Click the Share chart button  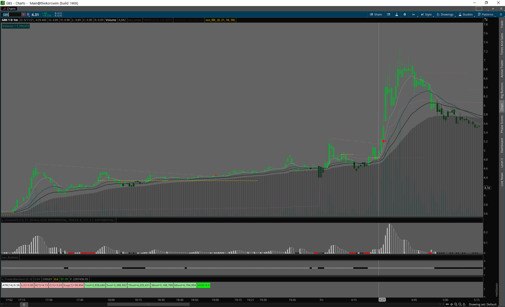click(x=376, y=14)
